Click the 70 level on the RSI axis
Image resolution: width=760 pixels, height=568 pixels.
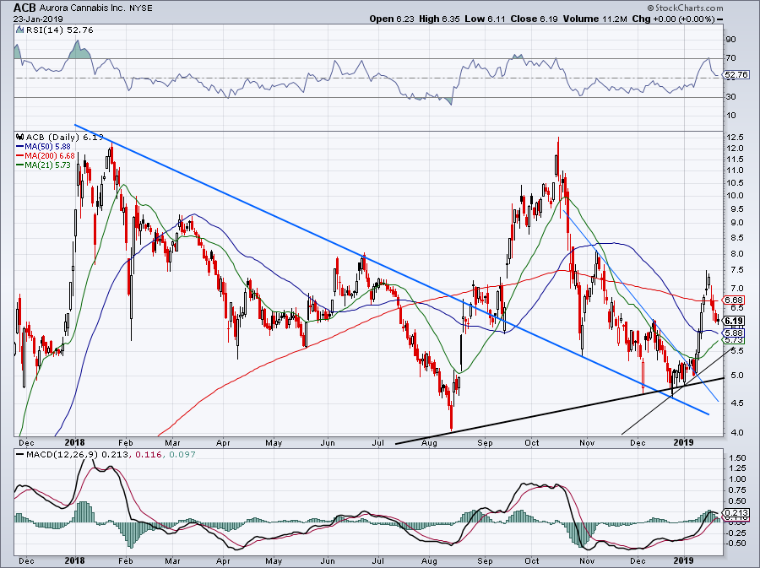coord(731,58)
